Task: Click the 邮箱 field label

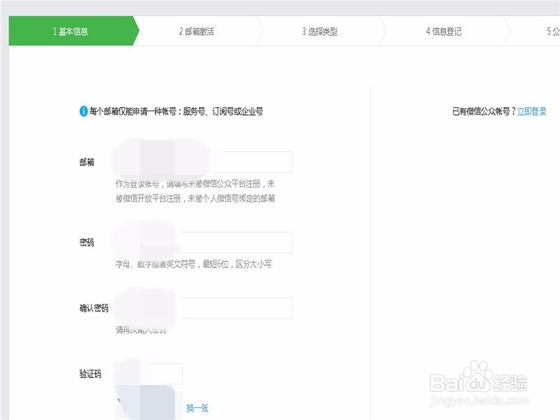Action: click(x=87, y=162)
